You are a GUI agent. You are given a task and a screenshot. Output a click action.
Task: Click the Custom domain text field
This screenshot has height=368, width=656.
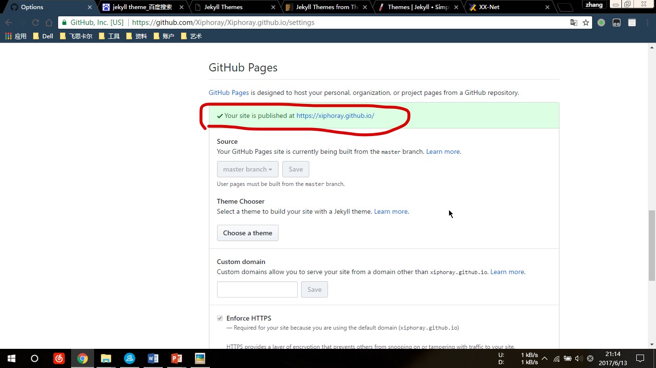click(x=257, y=289)
